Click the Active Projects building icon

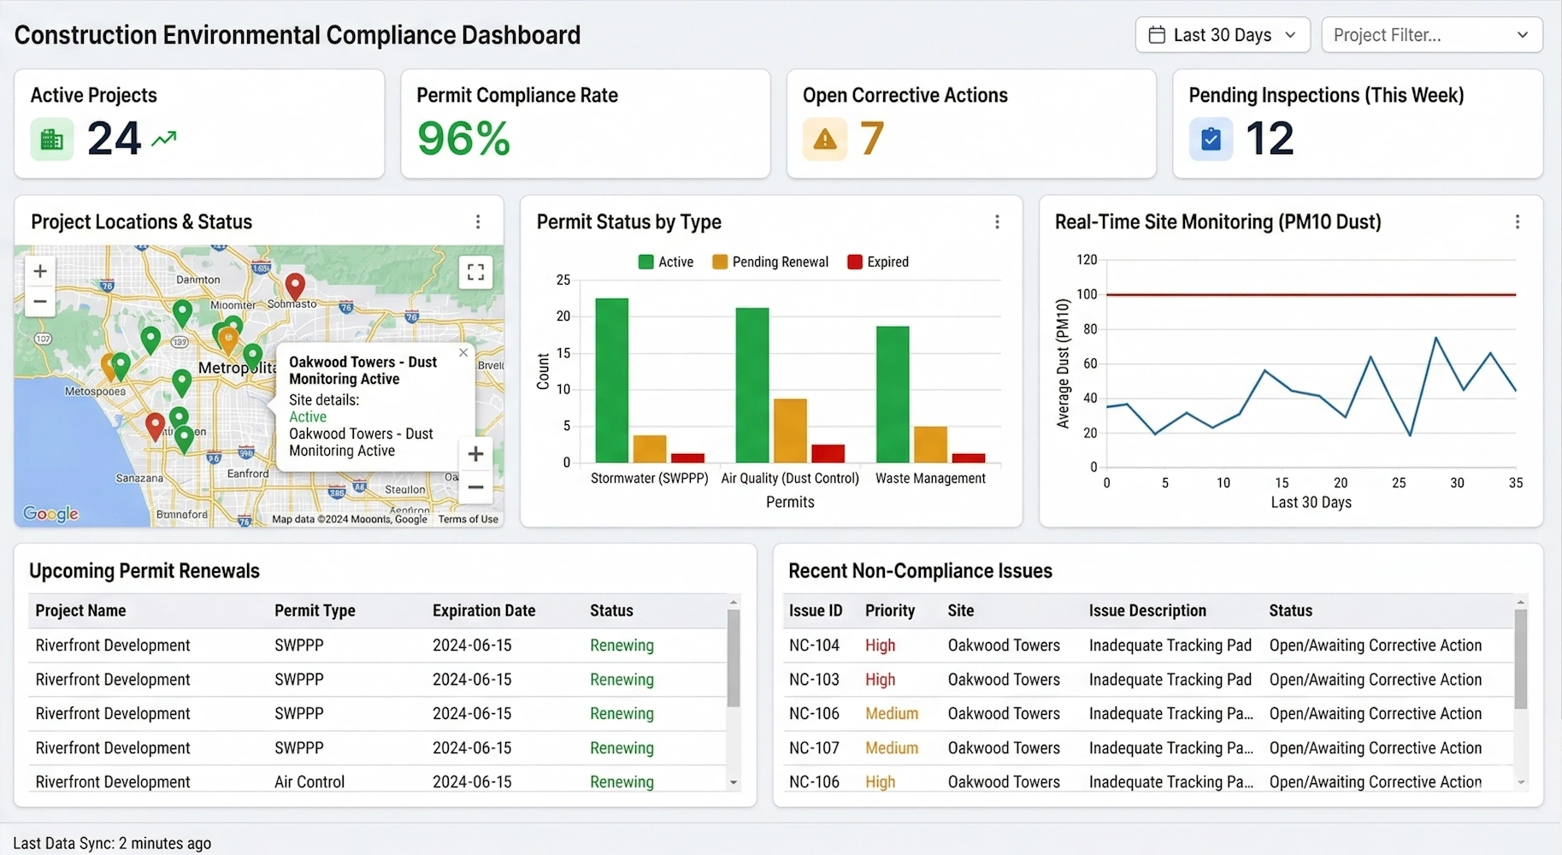point(51,138)
